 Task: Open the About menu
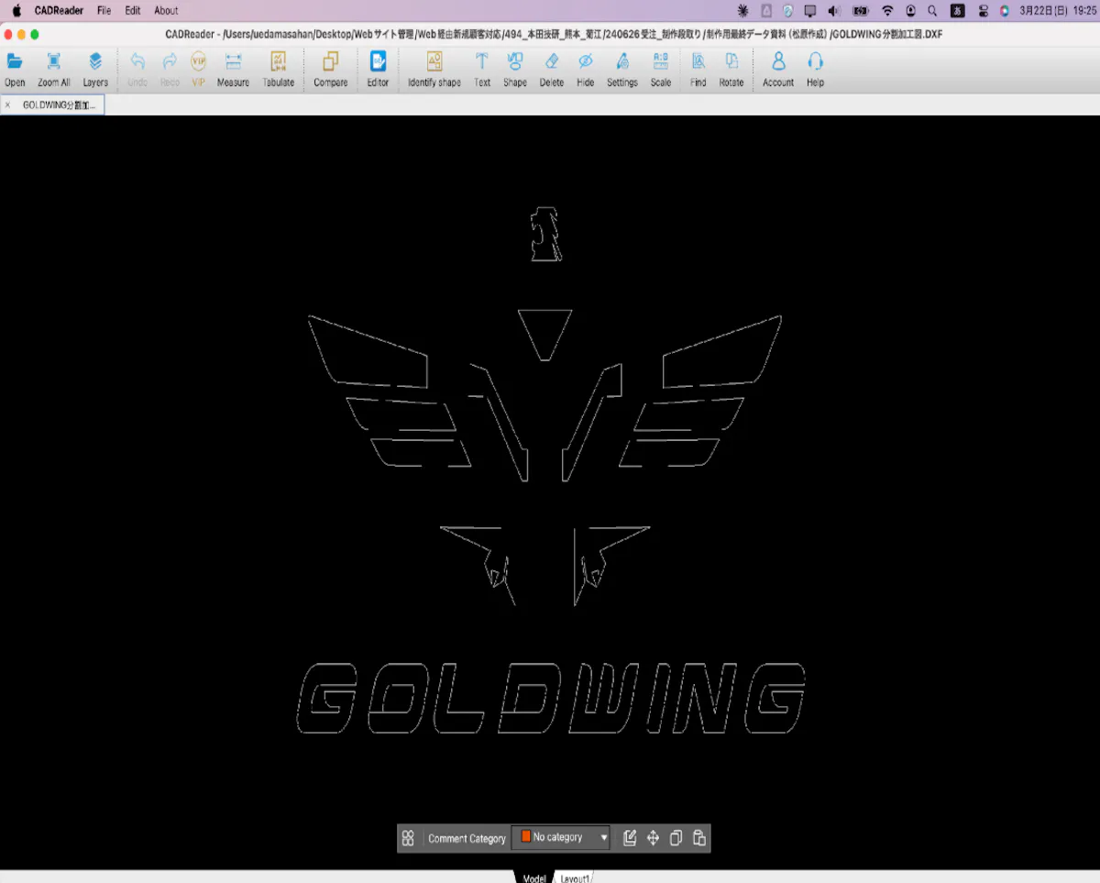click(166, 11)
